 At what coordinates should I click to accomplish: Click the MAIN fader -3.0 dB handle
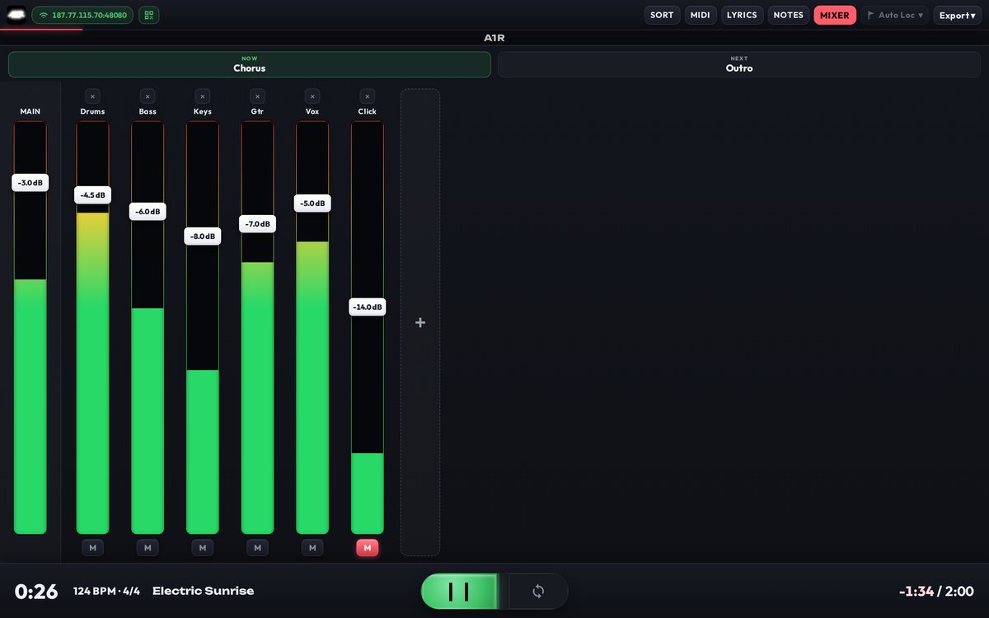coord(30,183)
